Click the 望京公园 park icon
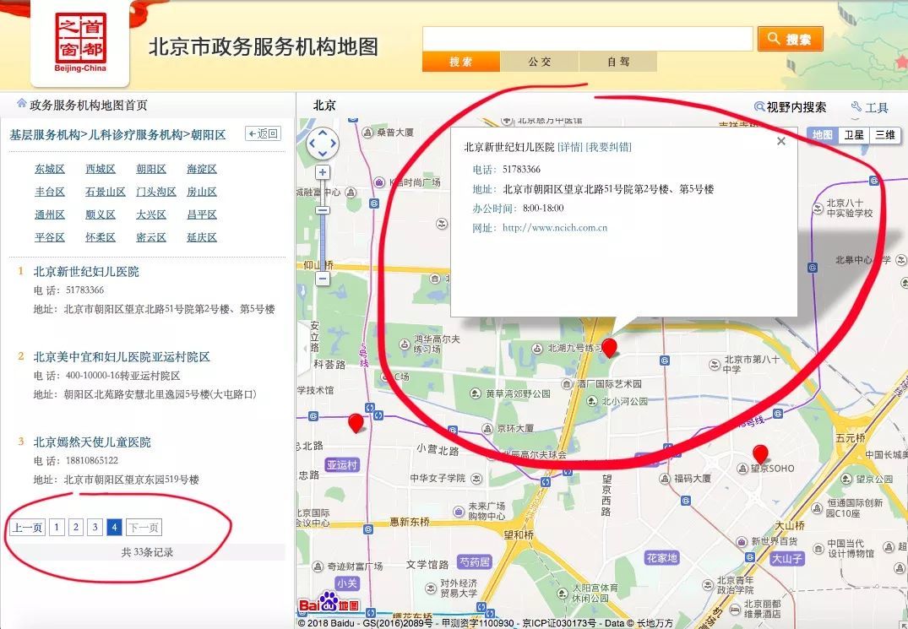Screen dimensions: 908x629 pyautogui.click(x=846, y=479)
